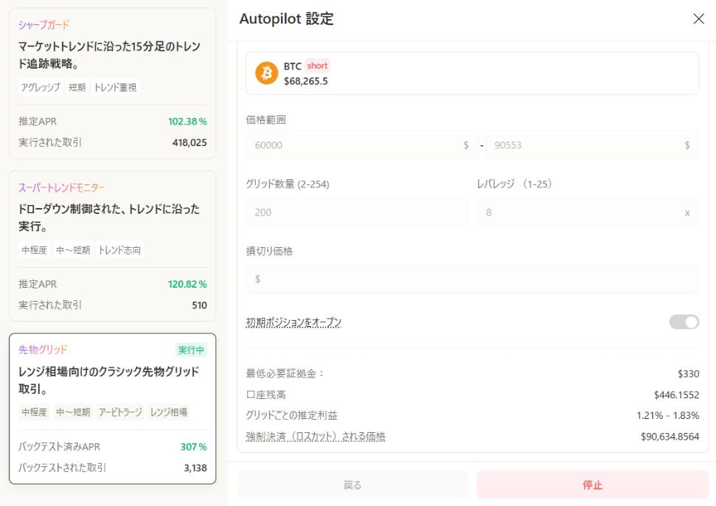Click the x symbol in the leverage field
Screen dimensions: 716x506
tap(687, 212)
